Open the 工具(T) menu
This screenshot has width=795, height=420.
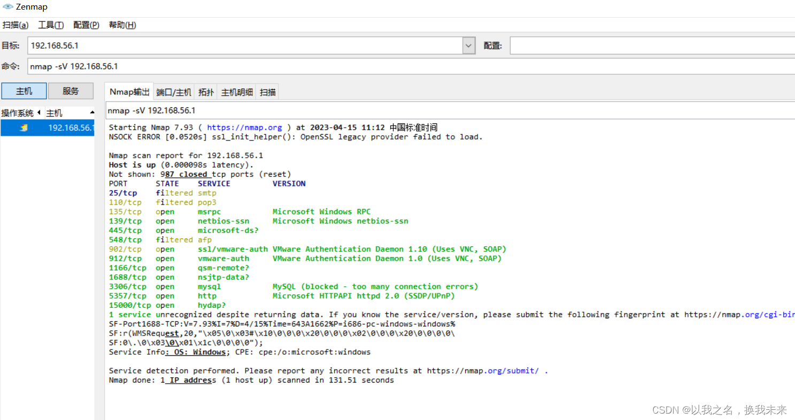51,25
